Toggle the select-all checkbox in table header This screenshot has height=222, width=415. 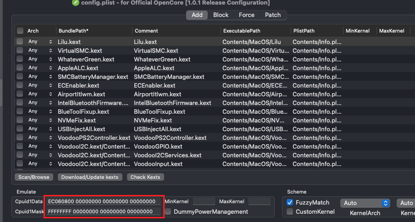[x=20, y=31]
